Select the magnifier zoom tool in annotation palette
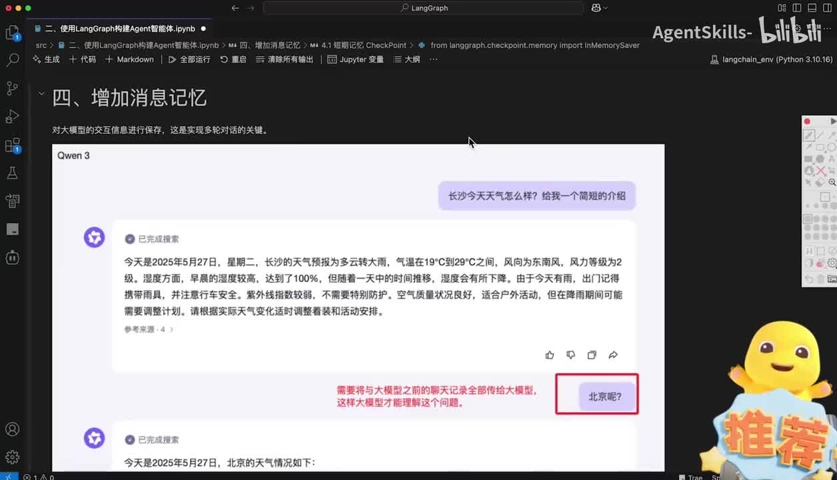Viewport: 837px width, 480px height. coord(832,182)
